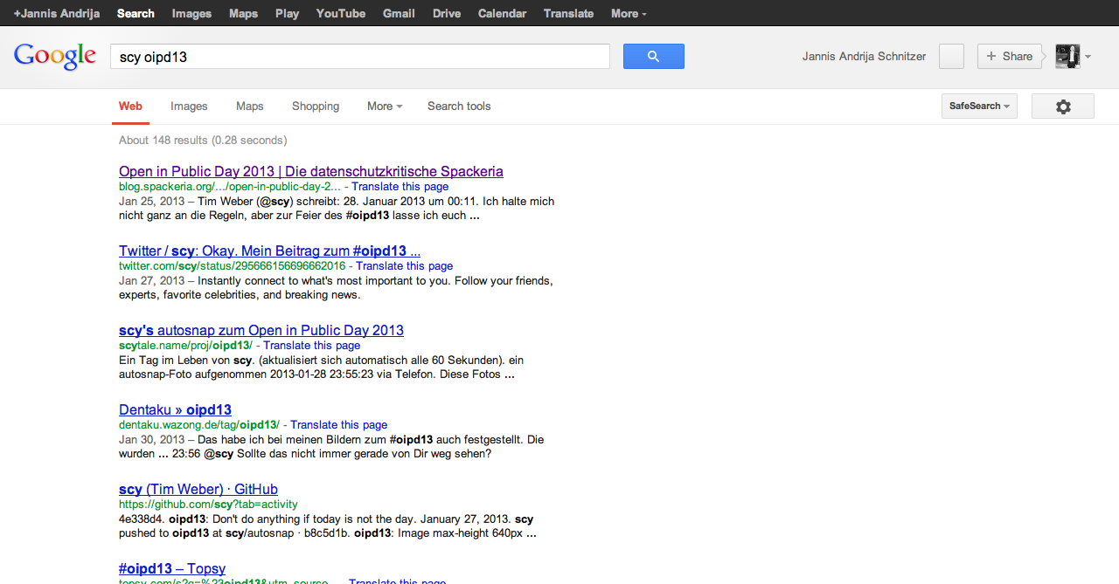
Task: Open Drive in the top bar
Action: click(x=447, y=13)
